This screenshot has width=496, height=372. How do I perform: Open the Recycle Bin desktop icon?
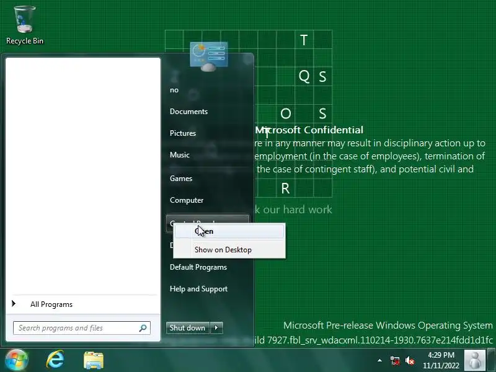[25, 25]
